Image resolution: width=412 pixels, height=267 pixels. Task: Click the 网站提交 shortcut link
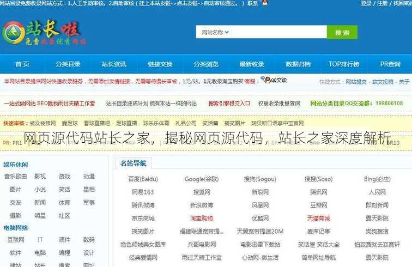point(356,82)
